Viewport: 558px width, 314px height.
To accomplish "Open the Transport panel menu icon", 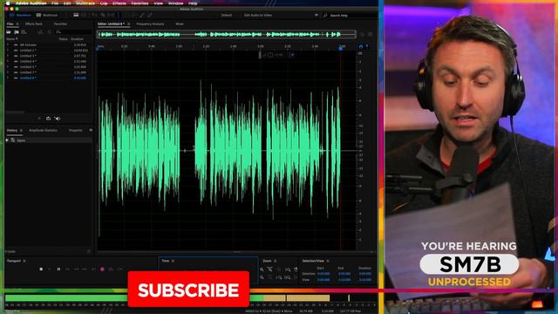I will pyautogui.click(x=24, y=261).
